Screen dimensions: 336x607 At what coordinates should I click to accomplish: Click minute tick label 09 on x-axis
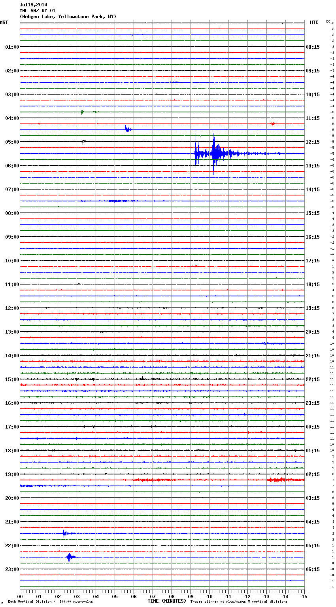pos(191,596)
